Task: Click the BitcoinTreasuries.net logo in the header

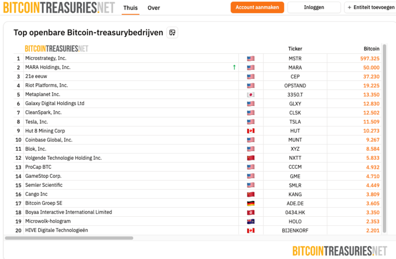Action: point(59,7)
